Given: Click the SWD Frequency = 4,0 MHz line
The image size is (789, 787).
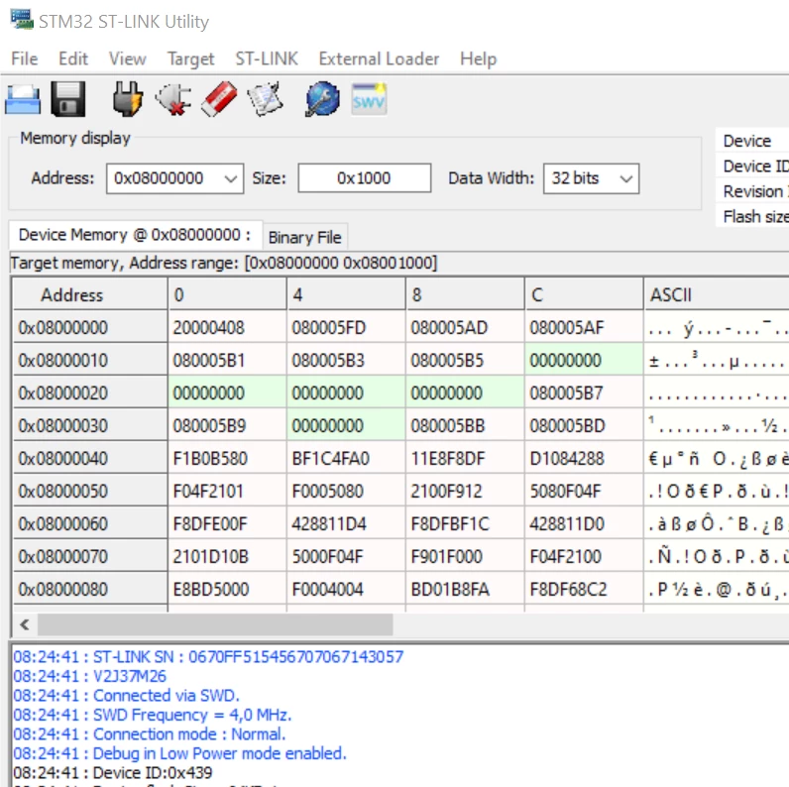Looking at the screenshot, I should tap(153, 715).
